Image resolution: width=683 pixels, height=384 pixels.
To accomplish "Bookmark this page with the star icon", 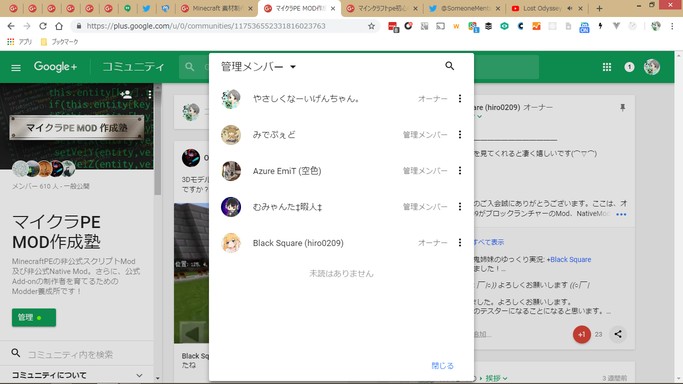I will tap(371, 26).
